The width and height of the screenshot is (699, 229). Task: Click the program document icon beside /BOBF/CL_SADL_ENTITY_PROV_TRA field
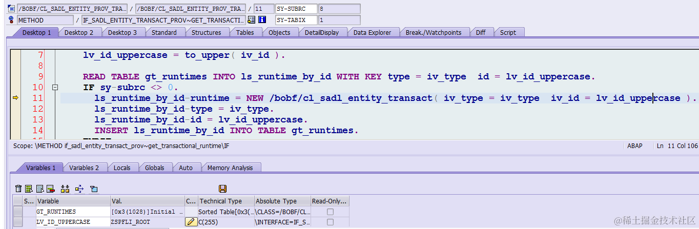(11, 9)
